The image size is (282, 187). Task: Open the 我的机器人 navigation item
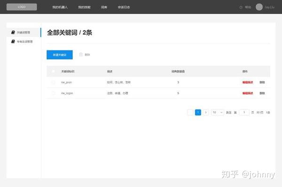click(x=60, y=7)
